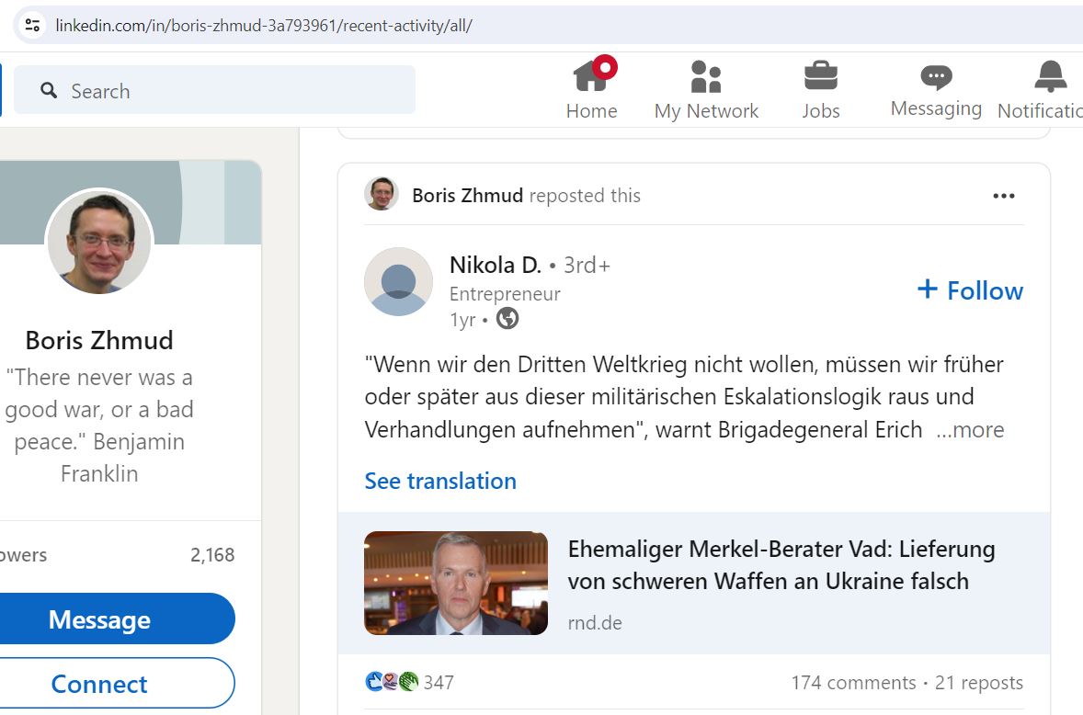Viewport: 1083px width, 715px height.
Task: Click Nikola D. default profile avatar
Action: pos(398,281)
